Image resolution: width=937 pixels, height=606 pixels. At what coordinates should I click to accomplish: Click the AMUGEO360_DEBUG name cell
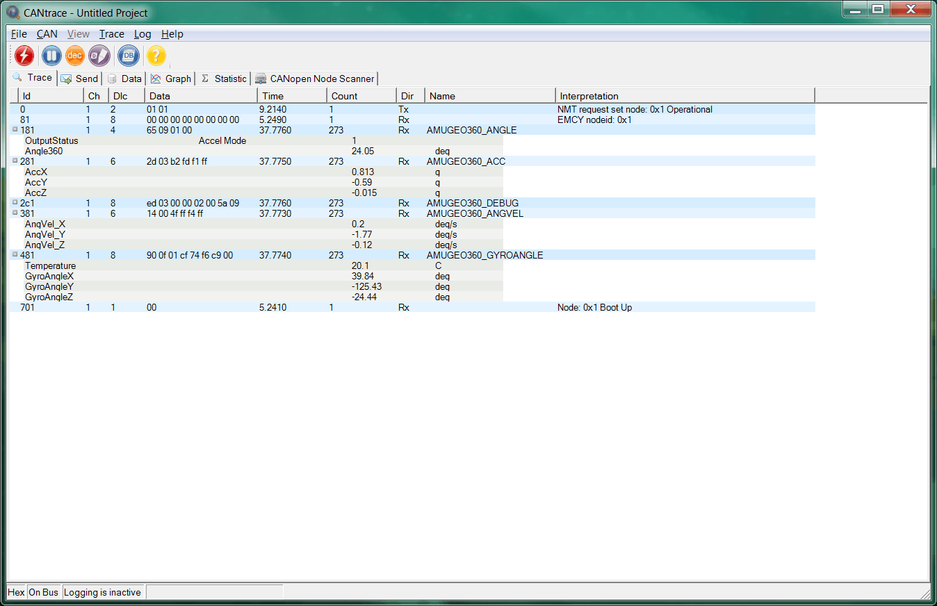pos(473,203)
